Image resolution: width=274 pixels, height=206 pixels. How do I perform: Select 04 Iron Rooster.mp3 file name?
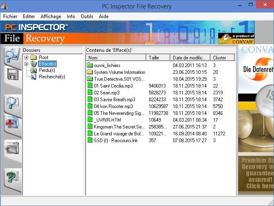coord(113,106)
